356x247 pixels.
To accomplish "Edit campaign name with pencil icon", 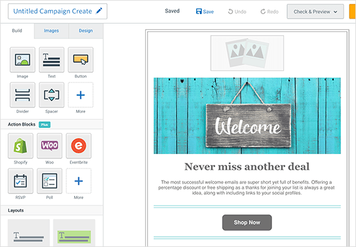I will [99, 11].
